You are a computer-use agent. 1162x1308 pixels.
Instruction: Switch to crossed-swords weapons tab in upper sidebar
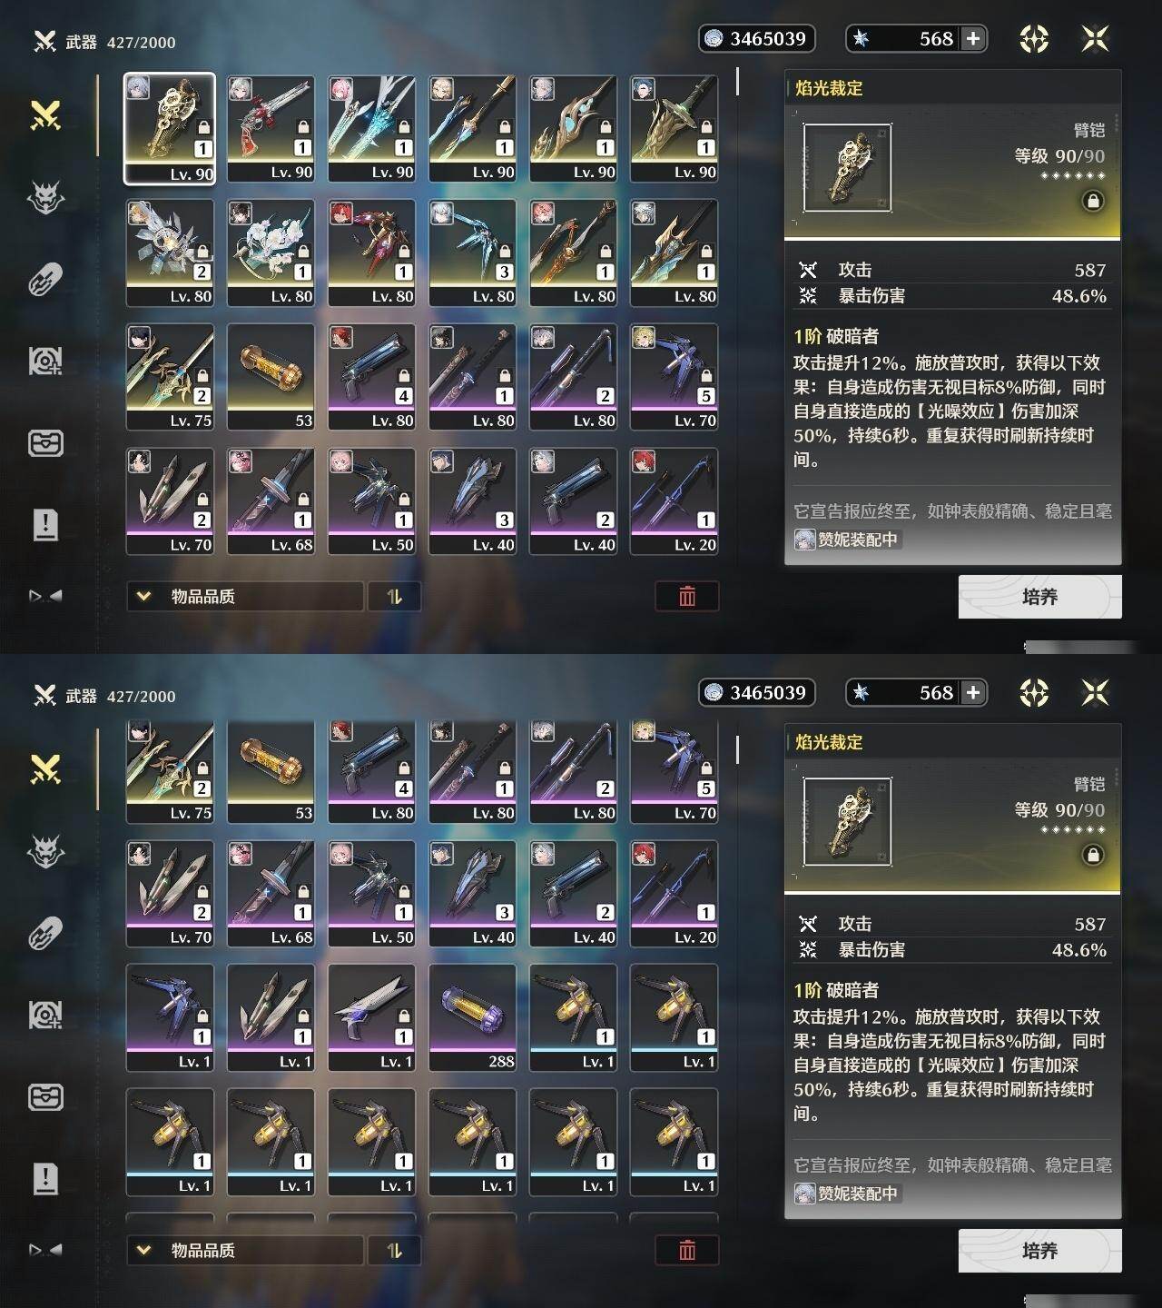pyautogui.click(x=45, y=115)
